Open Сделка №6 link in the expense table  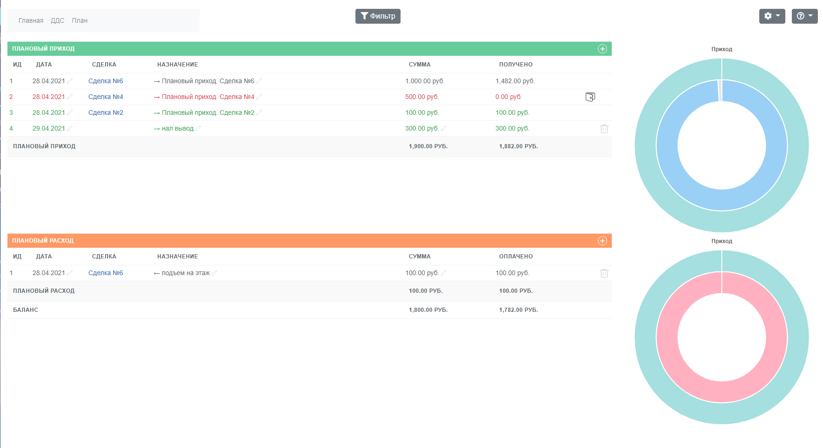pos(106,273)
